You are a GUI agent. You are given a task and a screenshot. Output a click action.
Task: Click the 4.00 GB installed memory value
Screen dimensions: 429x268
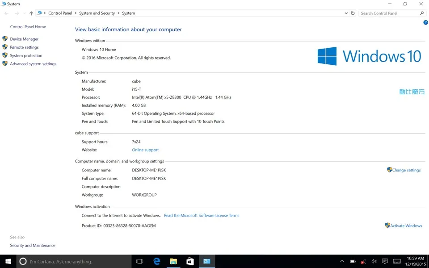[139, 105]
